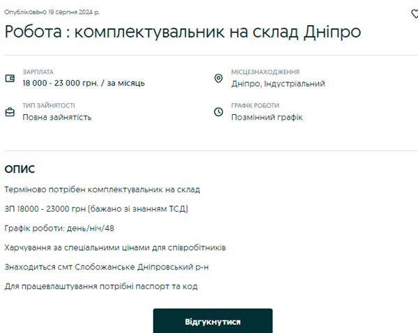The width and height of the screenshot is (418, 333).
Task: Click the Дніпро, Індустріальний location text
Action: click(278, 84)
